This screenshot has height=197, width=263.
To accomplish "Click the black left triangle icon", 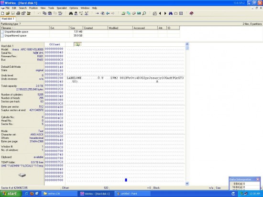I will click(160, 13).
